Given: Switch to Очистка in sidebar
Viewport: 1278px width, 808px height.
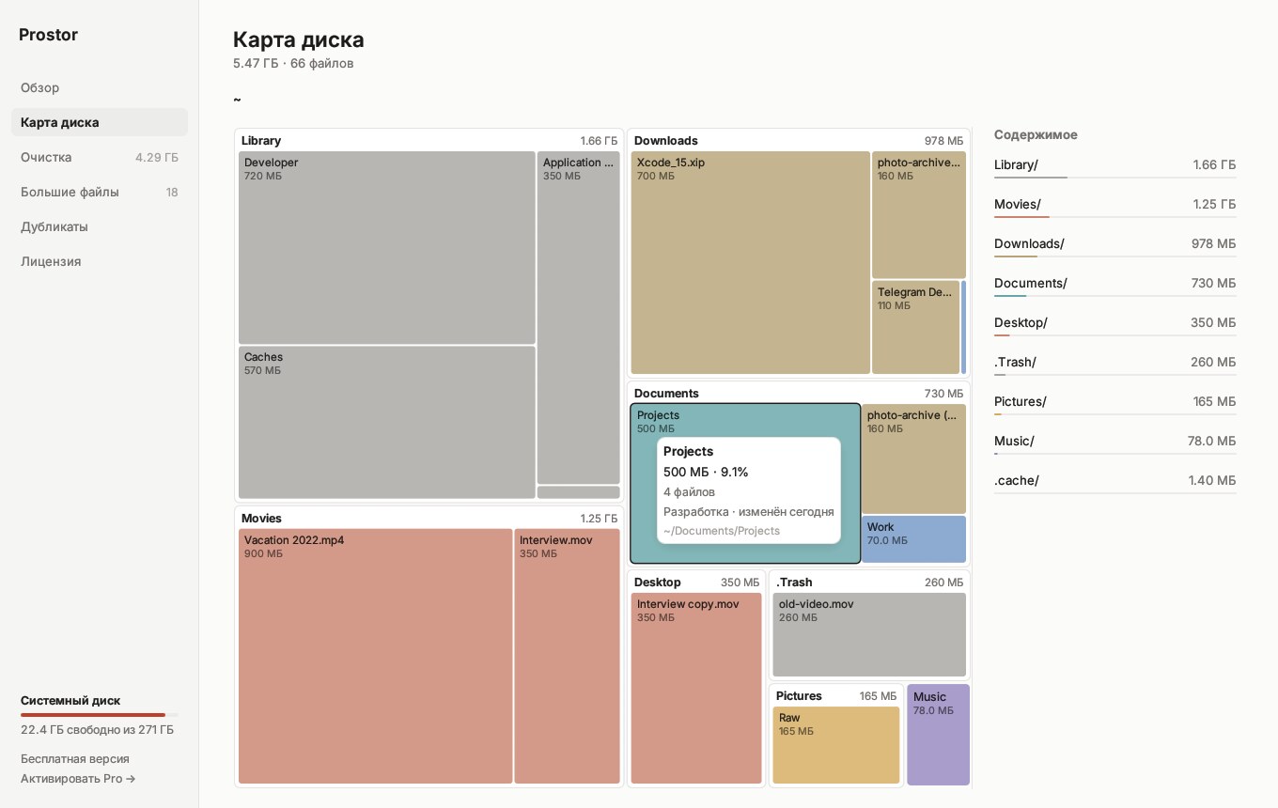Looking at the screenshot, I should point(100,157).
